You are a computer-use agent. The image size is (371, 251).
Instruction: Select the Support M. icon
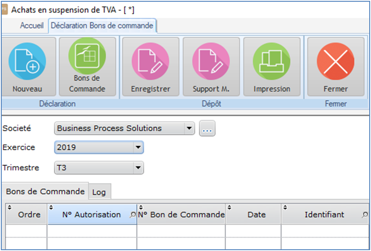[211, 61]
